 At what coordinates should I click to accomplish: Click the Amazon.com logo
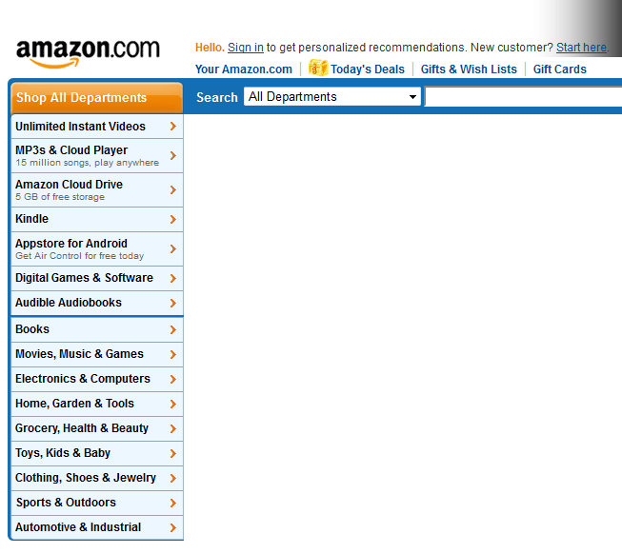[x=88, y=52]
